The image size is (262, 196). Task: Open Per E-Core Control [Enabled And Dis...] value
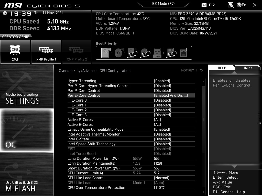point(171,95)
